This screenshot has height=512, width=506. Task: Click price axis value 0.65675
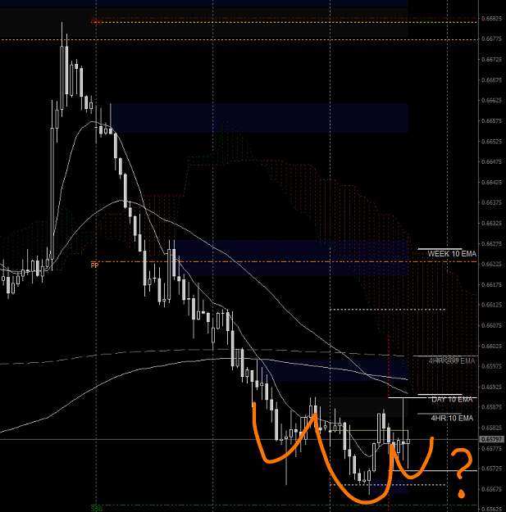coord(491,489)
